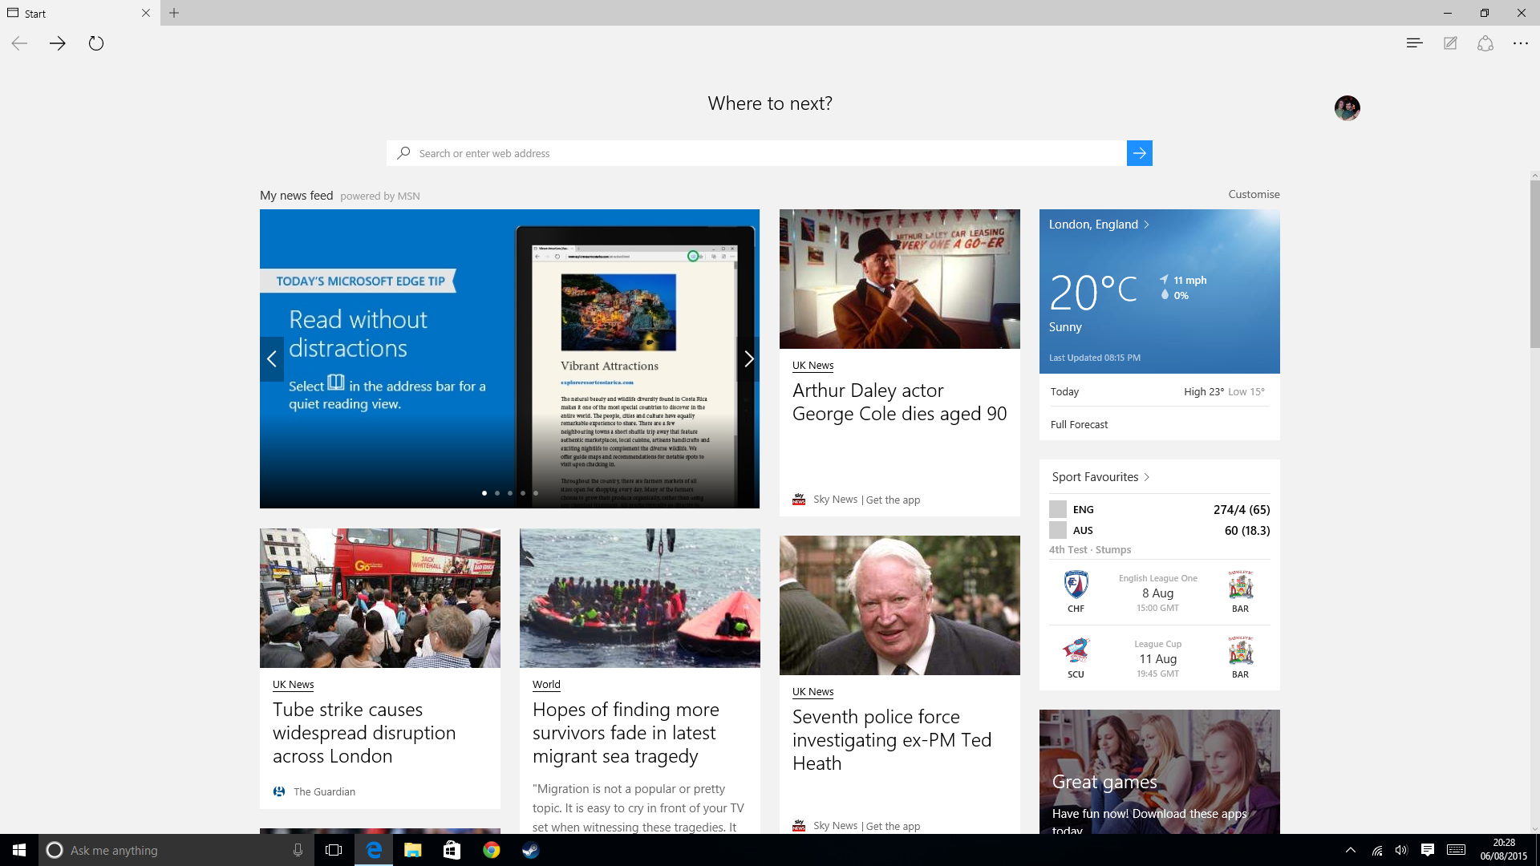1540x866 pixels.
Task: Open the Windows Start button
Action: tap(19, 850)
